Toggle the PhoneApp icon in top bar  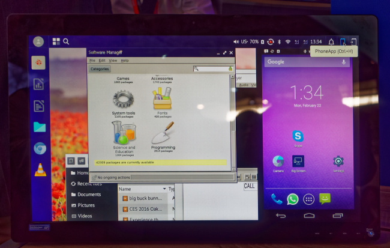pos(343,42)
